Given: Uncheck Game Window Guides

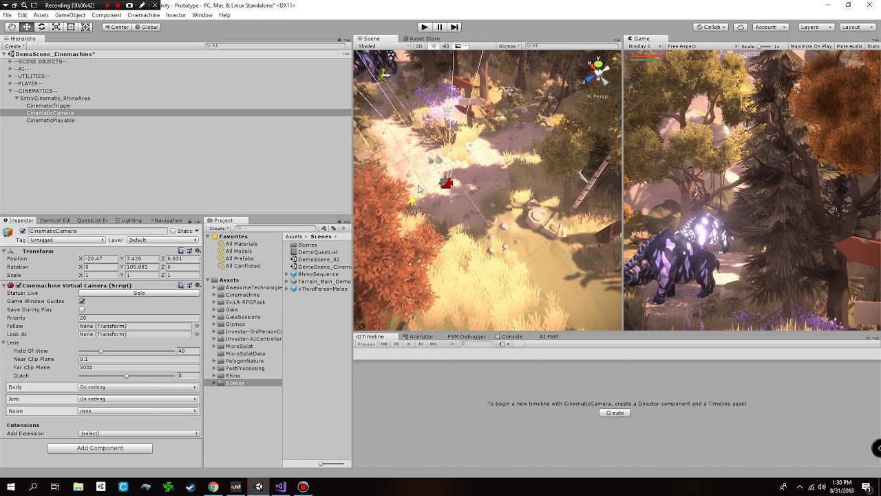Looking at the screenshot, I should 82,301.
